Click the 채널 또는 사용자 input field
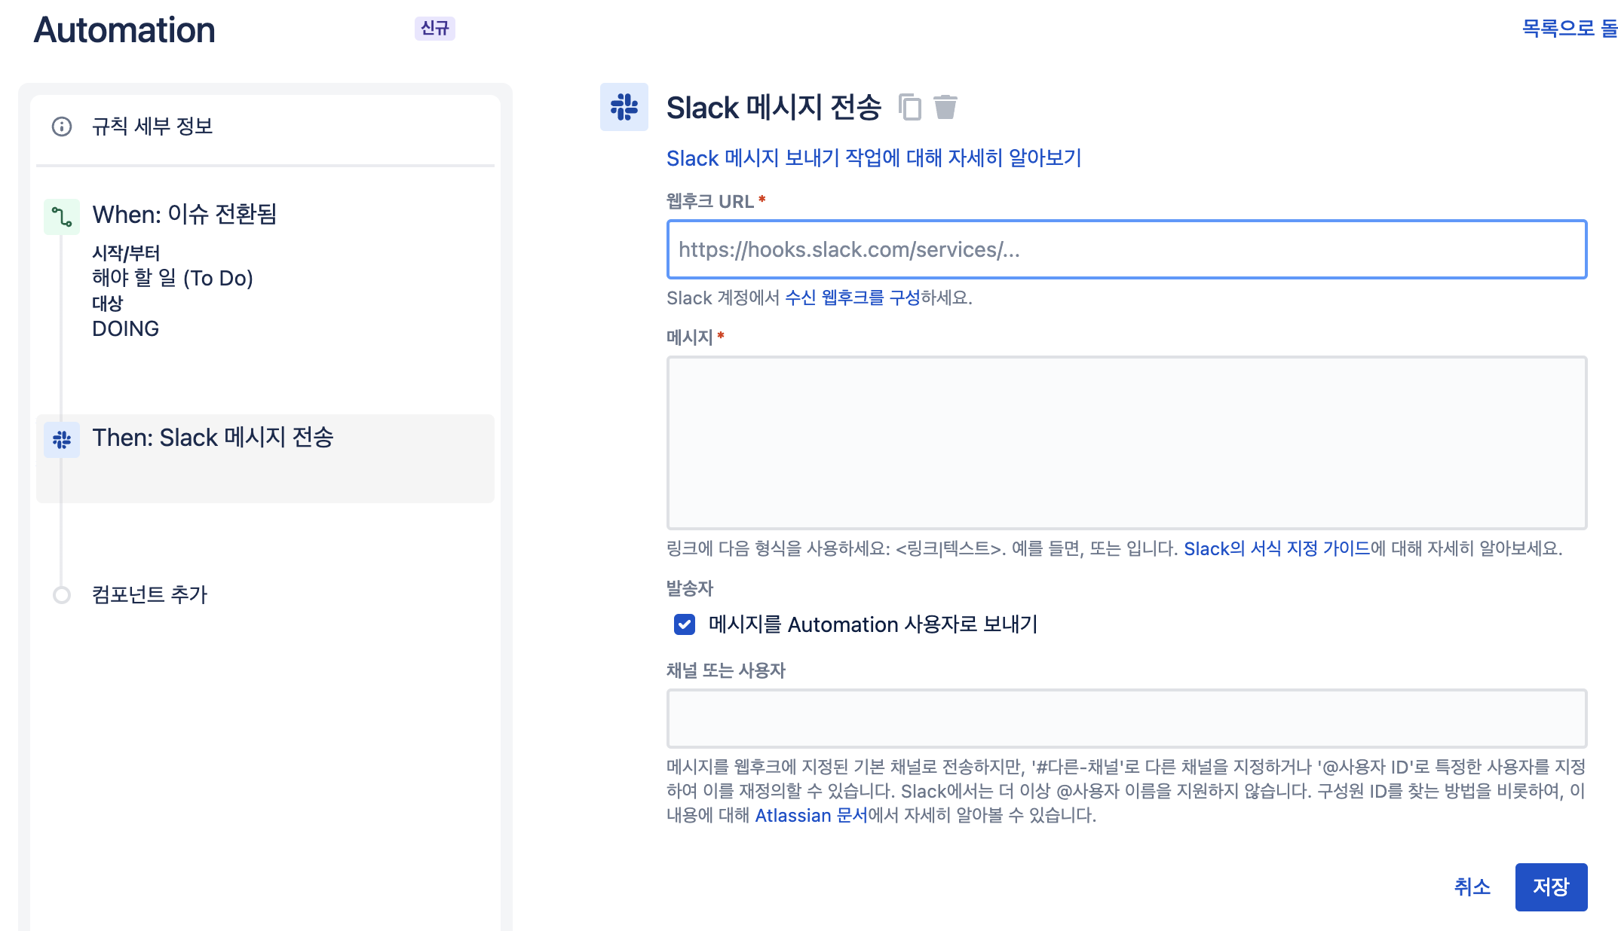This screenshot has height=931, width=1618. [x=1126, y=718]
